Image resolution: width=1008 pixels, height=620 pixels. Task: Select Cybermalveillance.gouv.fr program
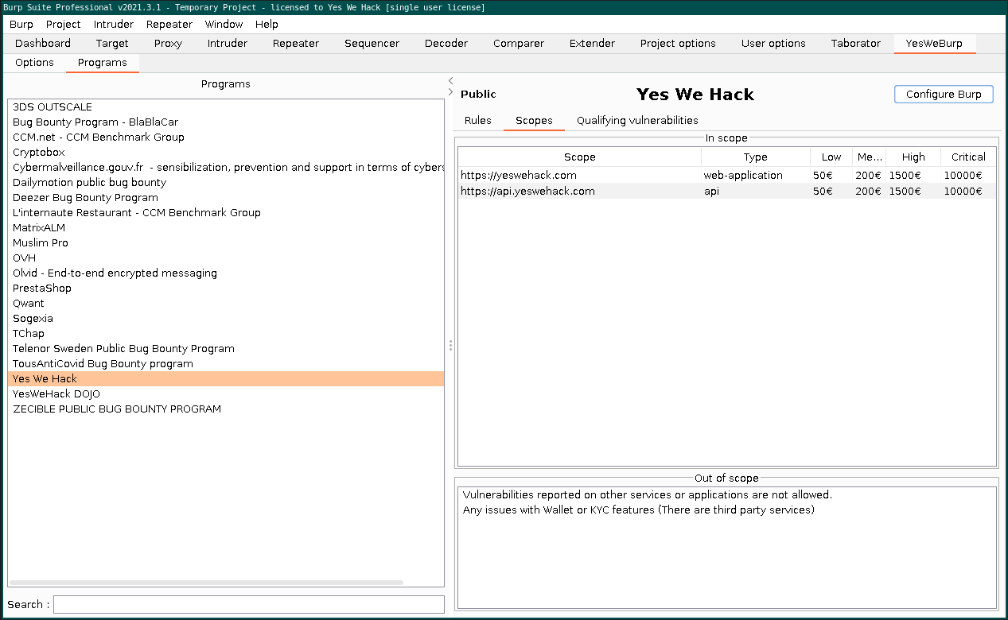click(226, 168)
